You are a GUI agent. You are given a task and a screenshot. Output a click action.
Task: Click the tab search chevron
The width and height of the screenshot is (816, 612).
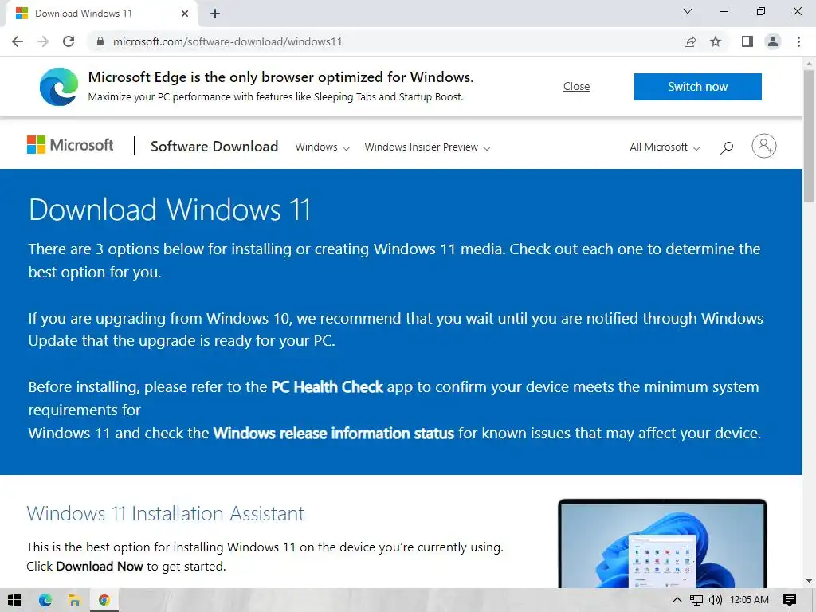click(x=688, y=11)
